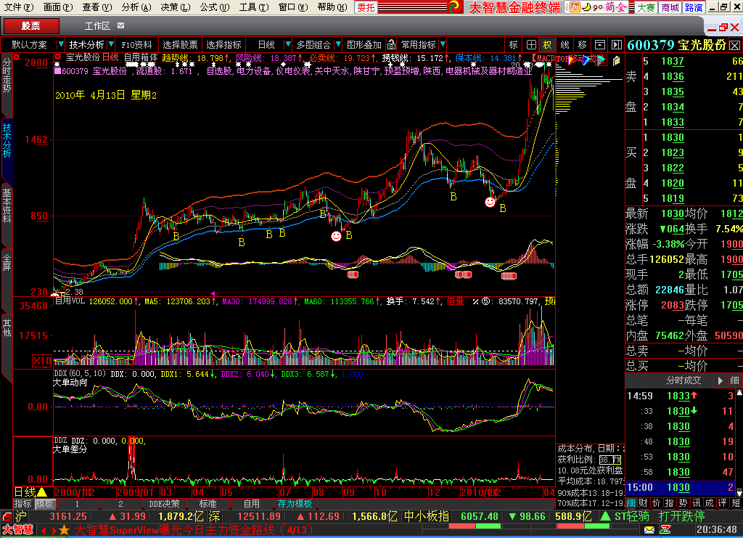Select the 讯 news bottom tab
This screenshot has width=743, height=538.
click(696, 503)
